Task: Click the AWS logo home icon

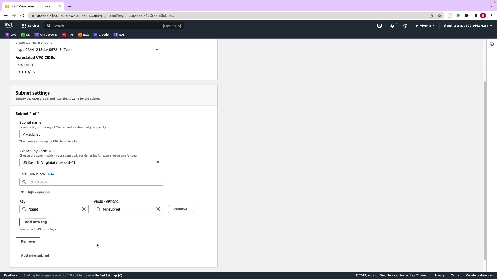Action: pos(9,26)
